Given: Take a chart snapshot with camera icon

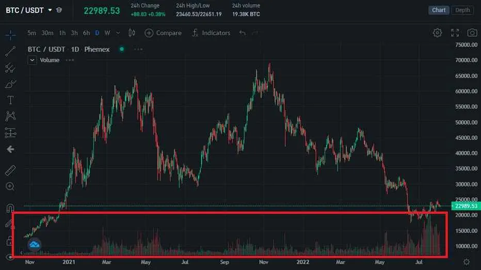Looking at the screenshot, I should (x=472, y=33).
